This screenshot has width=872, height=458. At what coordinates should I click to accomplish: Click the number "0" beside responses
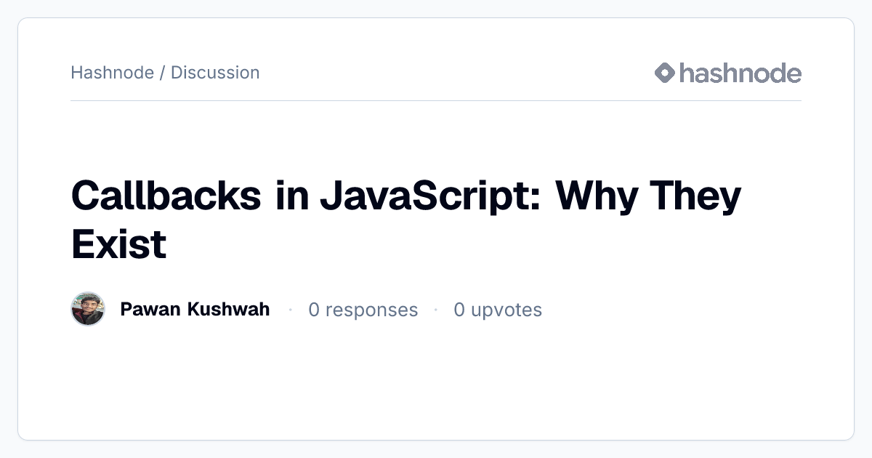click(314, 310)
